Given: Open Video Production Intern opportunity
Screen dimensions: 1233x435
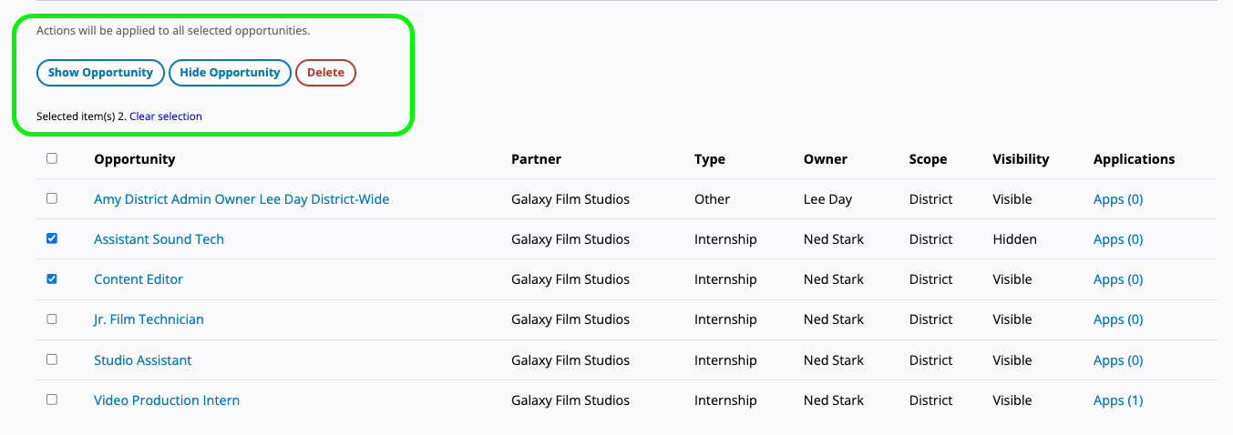Looking at the screenshot, I should click(x=167, y=400).
